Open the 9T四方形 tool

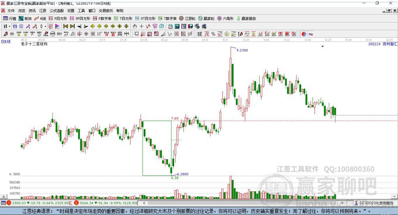[145, 19]
